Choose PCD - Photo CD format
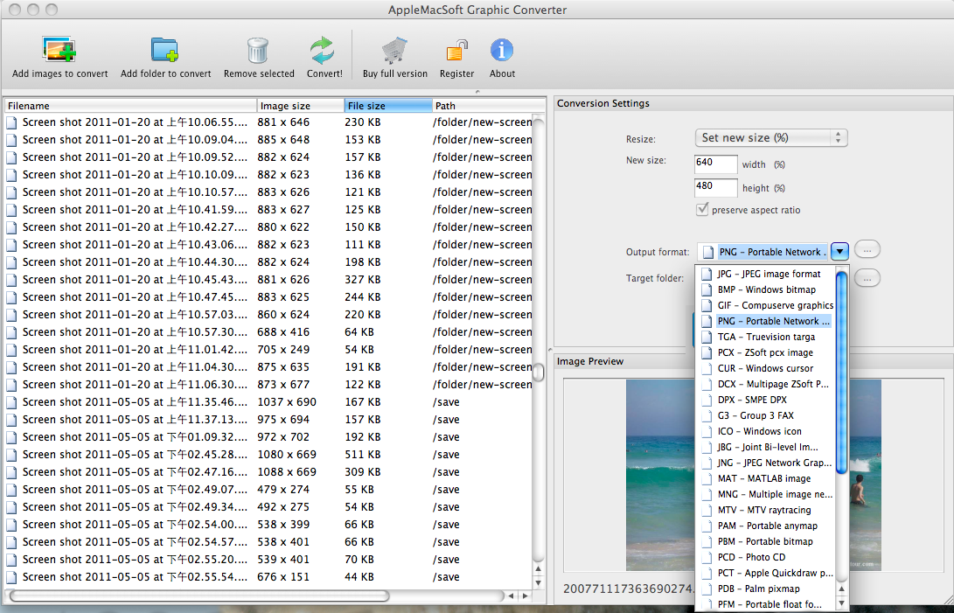Viewport: 954px width, 613px height. tap(765, 558)
